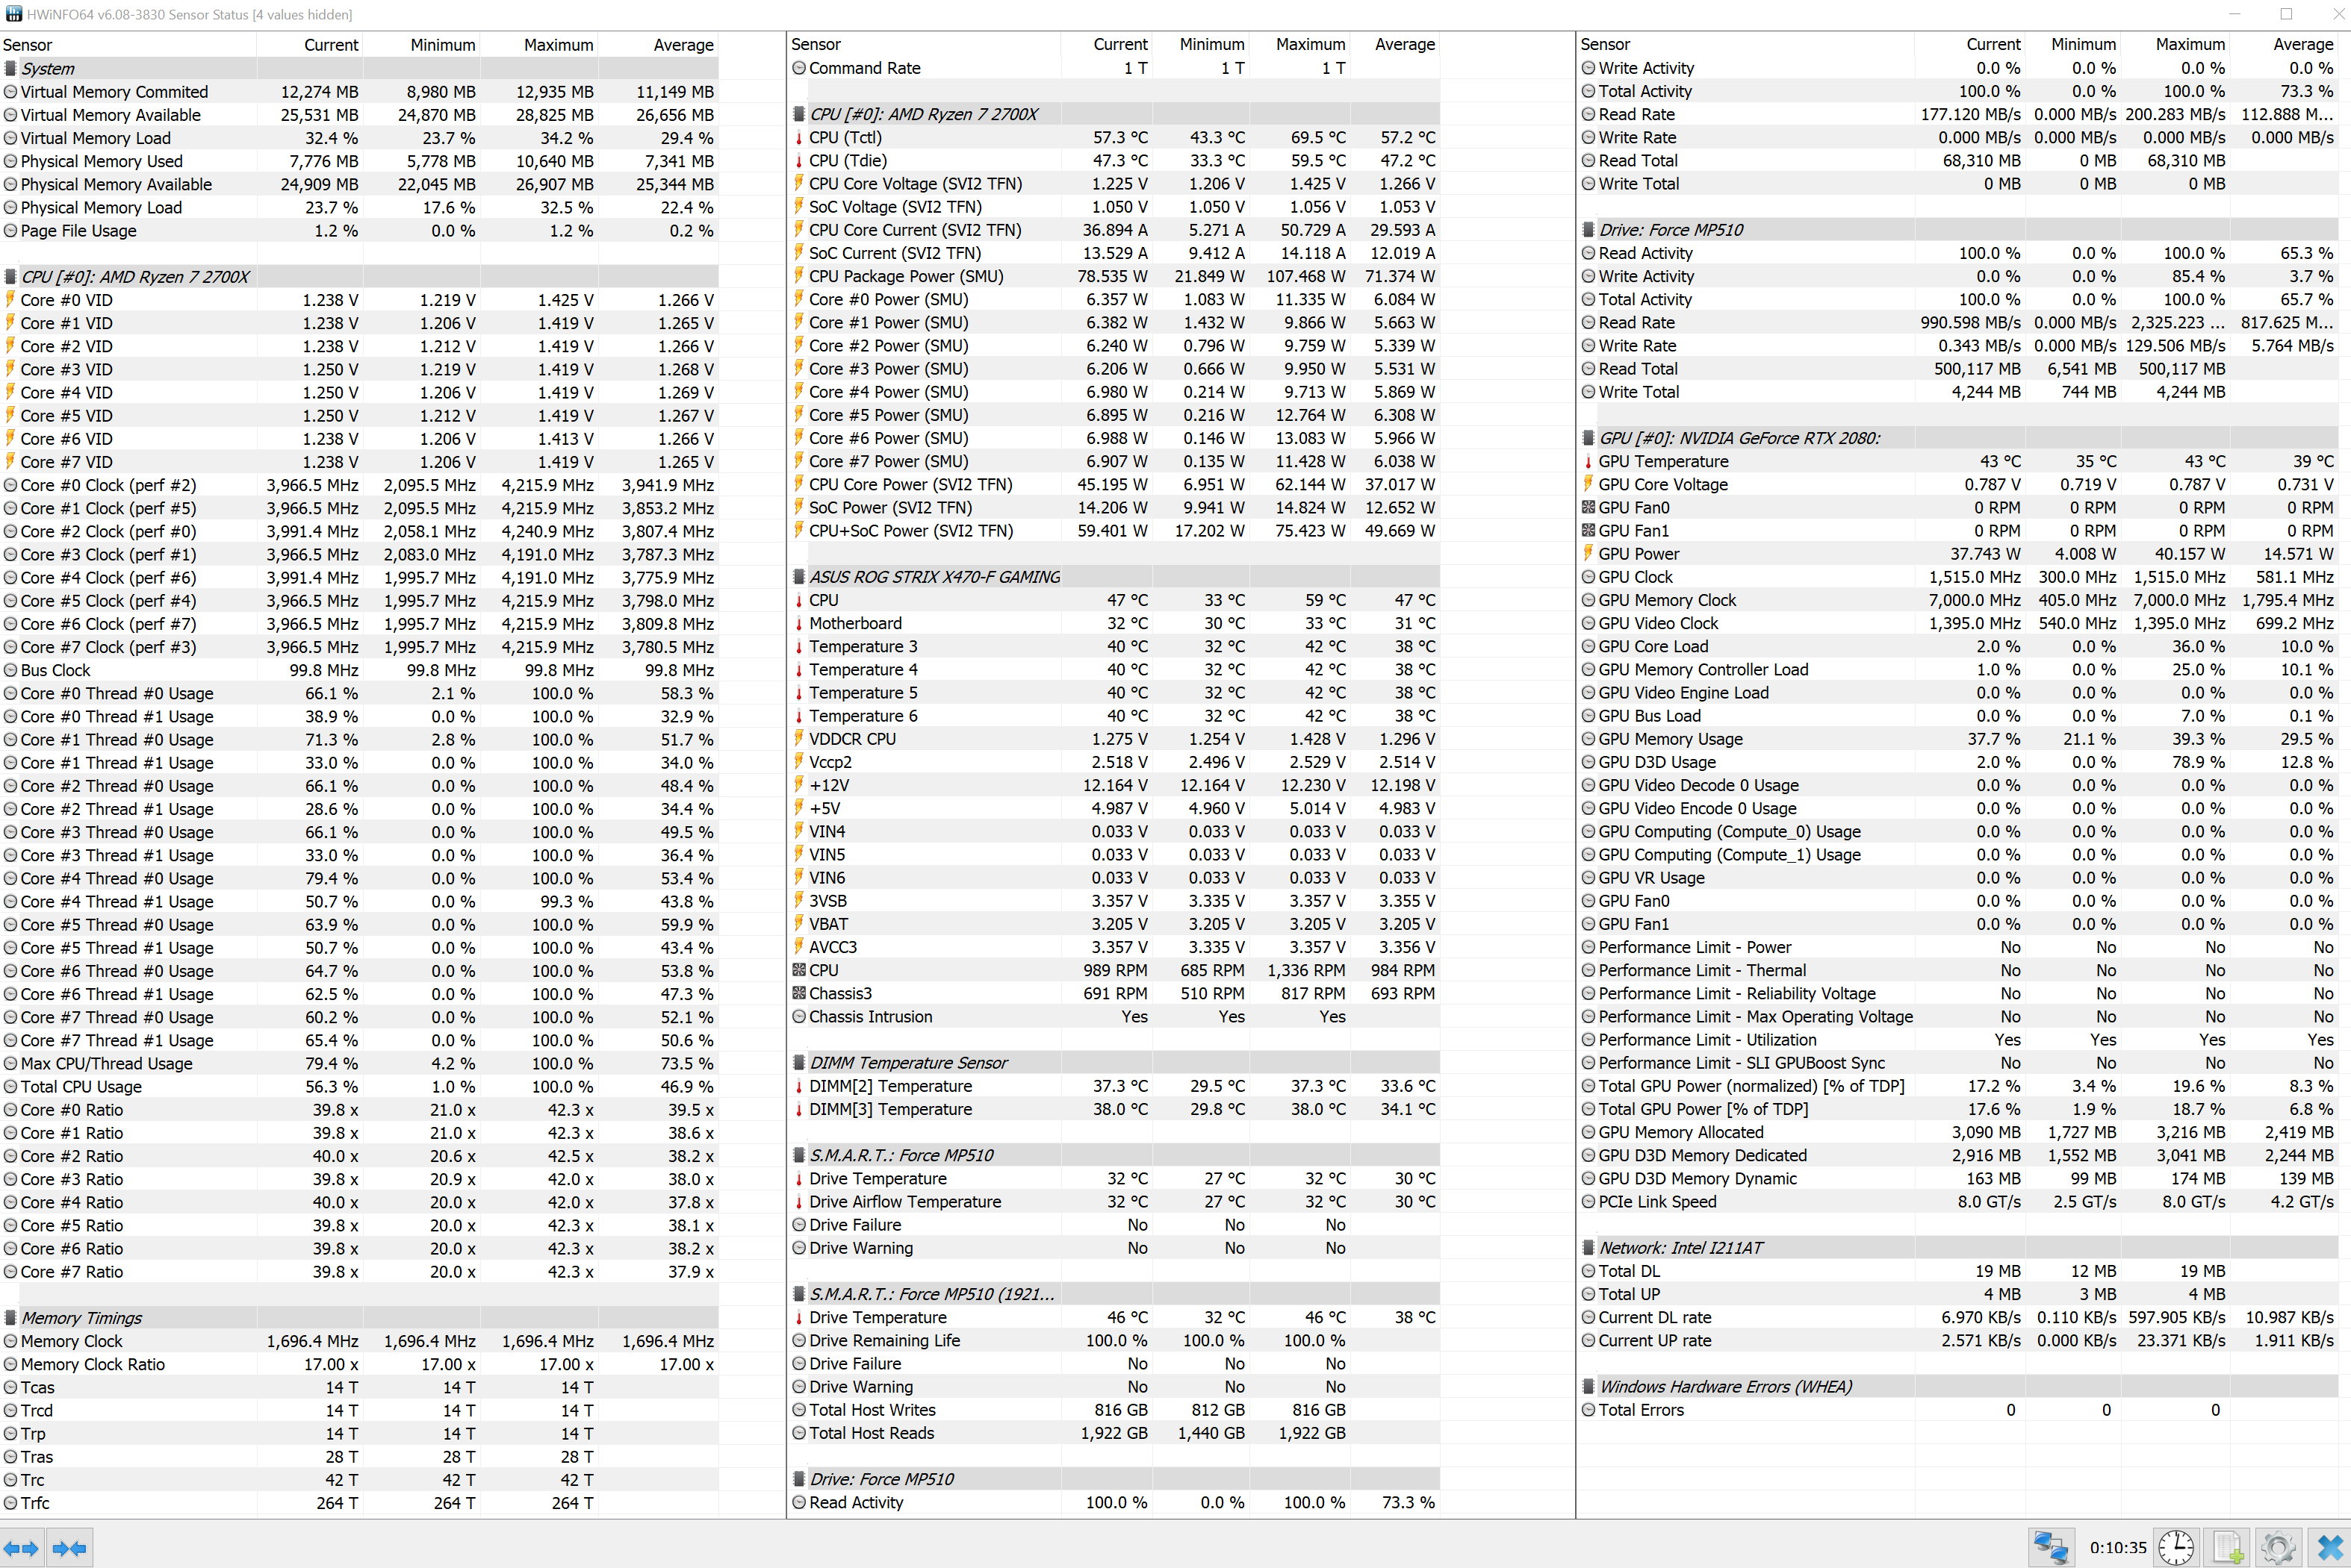2351x1568 pixels.
Task: Click the Current column header in left panel
Action: (x=330, y=45)
